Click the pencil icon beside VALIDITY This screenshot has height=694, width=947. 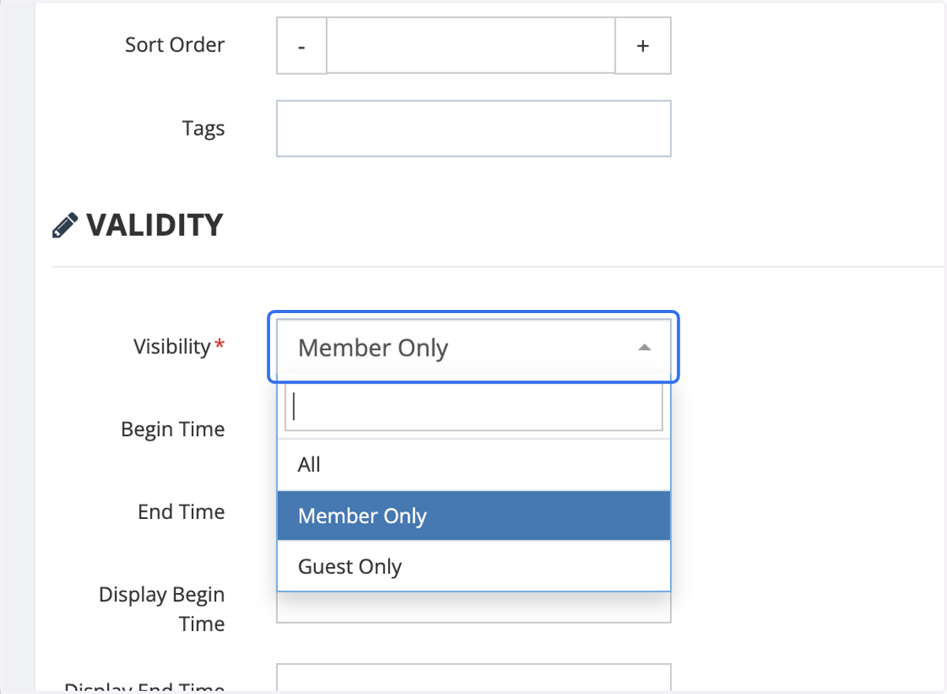pos(65,226)
